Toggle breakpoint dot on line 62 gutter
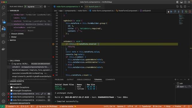The image size is (192, 108). point(53,75)
